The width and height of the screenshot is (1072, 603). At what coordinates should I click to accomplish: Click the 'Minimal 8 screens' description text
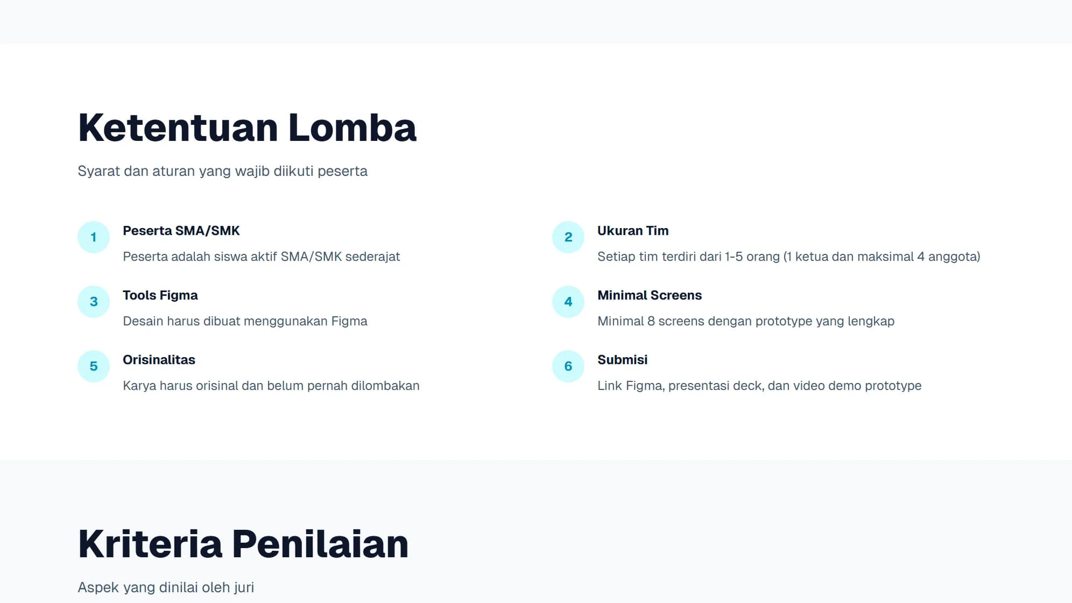745,321
